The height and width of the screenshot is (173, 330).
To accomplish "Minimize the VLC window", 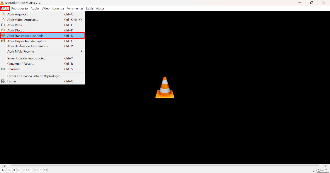I will pos(300,3).
